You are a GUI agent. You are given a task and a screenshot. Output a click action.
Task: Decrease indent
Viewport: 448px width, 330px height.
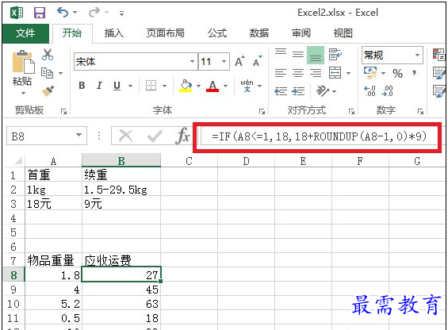coord(281,91)
